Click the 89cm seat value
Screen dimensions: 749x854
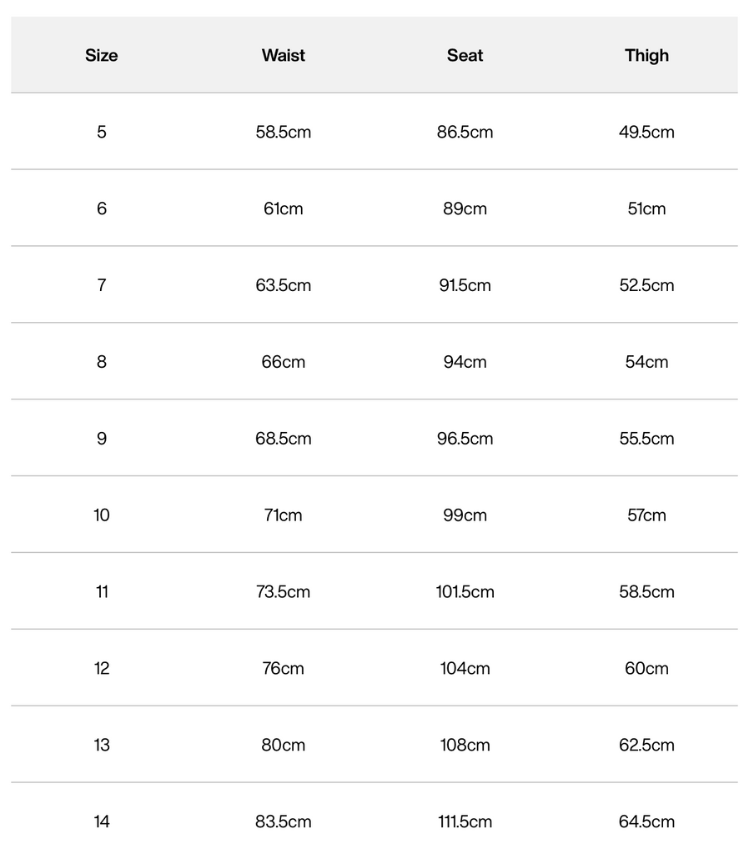pyautogui.click(x=465, y=208)
